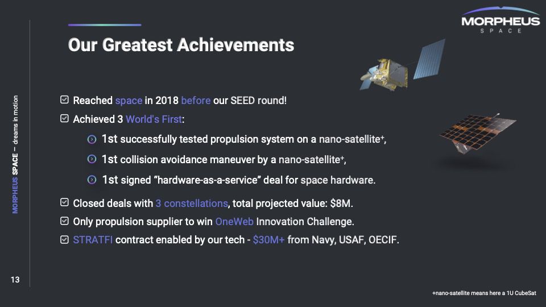This screenshot has width=546, height=307.
Task: Click the flat CubeSat solar array image
Action: [x=477, y=133]
